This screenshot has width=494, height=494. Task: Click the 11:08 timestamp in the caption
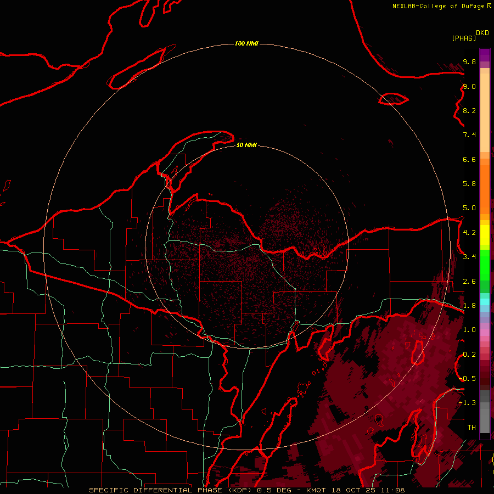point(393,490)
